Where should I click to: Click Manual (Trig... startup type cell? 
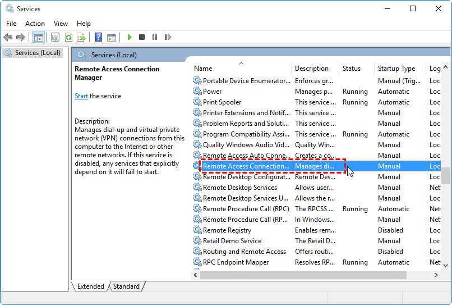coord(399,81)
